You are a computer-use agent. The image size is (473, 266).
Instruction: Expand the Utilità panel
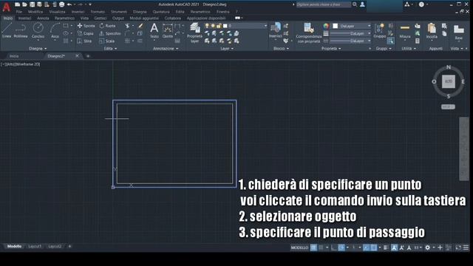click(x=409, y=49)
